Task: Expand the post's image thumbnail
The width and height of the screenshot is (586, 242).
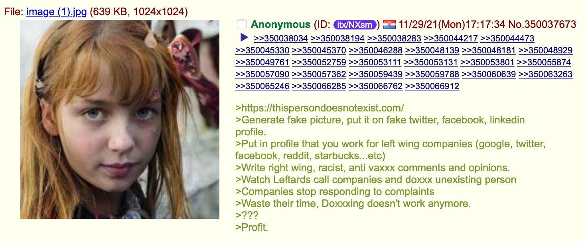Action: click(120, 119)
